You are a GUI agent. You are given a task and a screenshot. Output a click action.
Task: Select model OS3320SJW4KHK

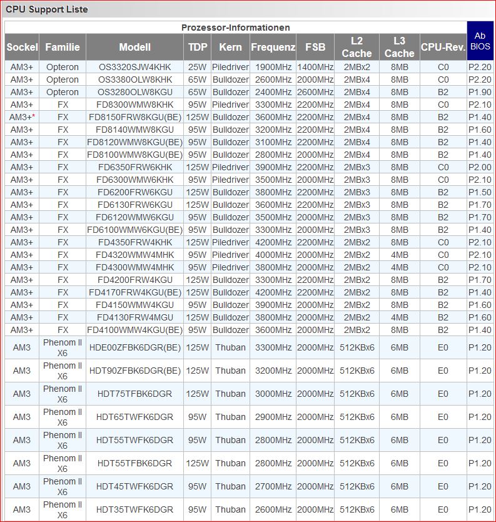[x=134, y=67]
